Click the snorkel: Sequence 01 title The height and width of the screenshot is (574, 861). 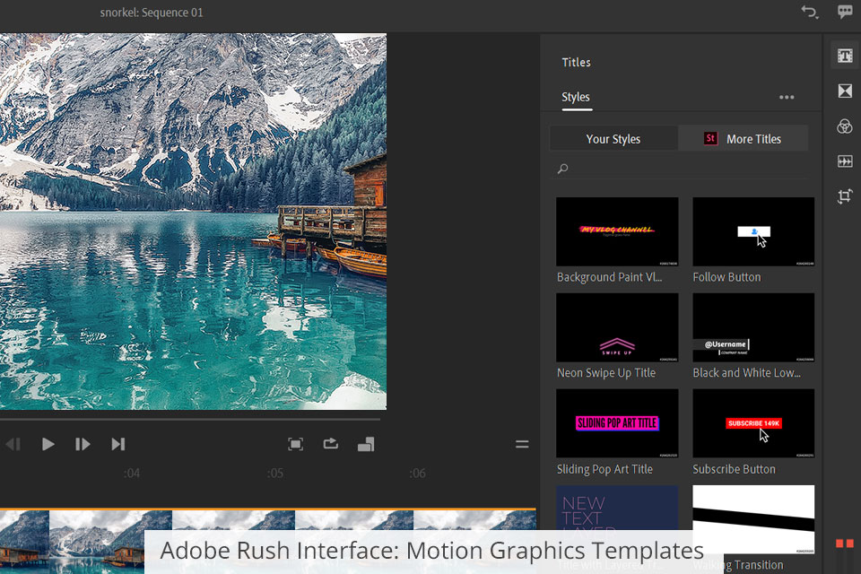pyautogui.click(x=152, y=12)
